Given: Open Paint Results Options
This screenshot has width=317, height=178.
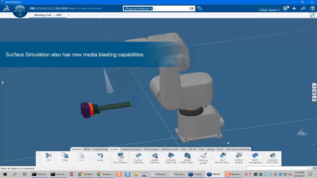Looking at the screenshot, I should (222, 158).
